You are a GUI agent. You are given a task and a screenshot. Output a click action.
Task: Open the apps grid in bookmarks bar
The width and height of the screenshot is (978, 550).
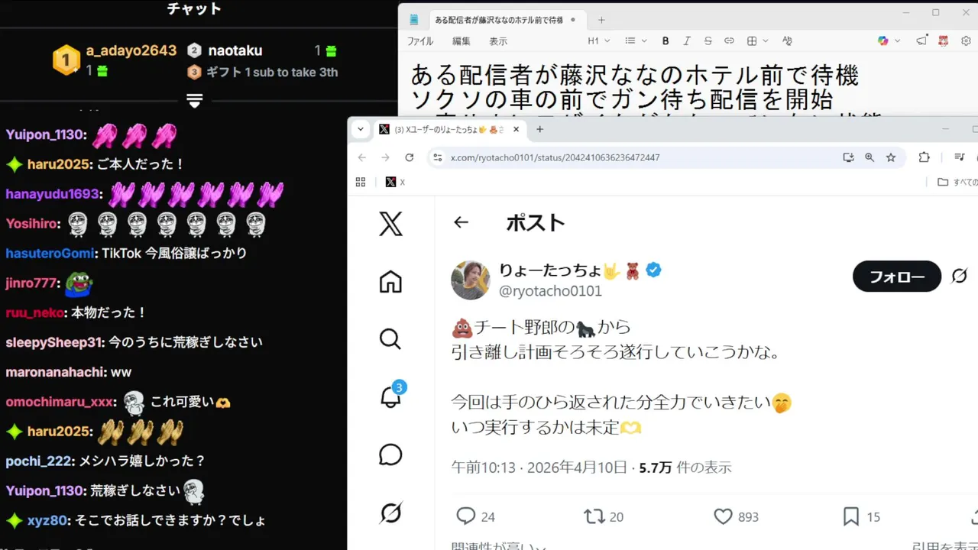[361, 182]
